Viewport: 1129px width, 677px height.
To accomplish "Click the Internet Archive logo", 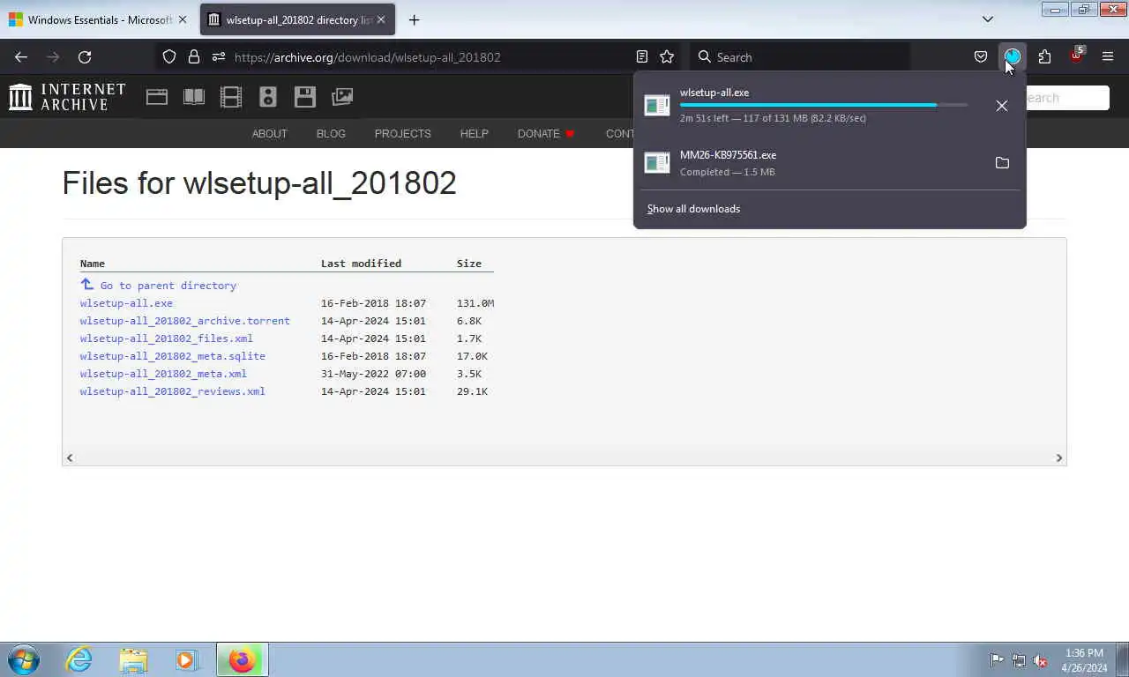I will (67, 97).
